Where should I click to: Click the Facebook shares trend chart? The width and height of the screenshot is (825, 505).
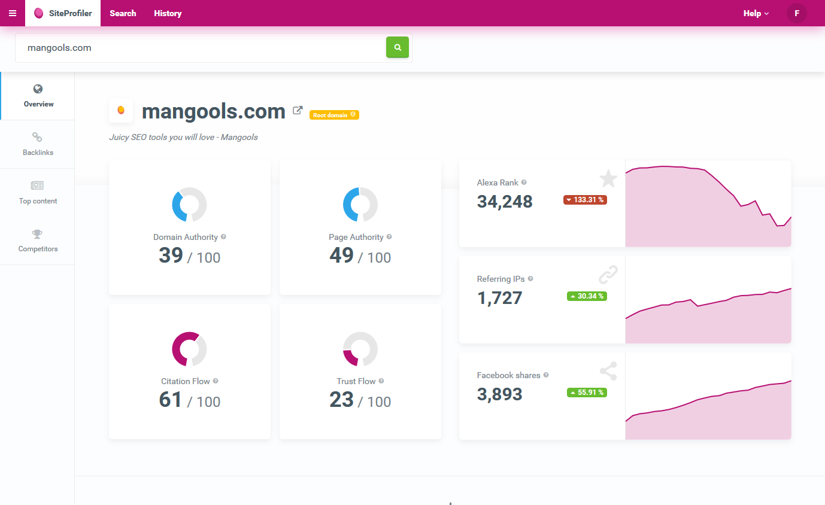[x=708, y=396]
